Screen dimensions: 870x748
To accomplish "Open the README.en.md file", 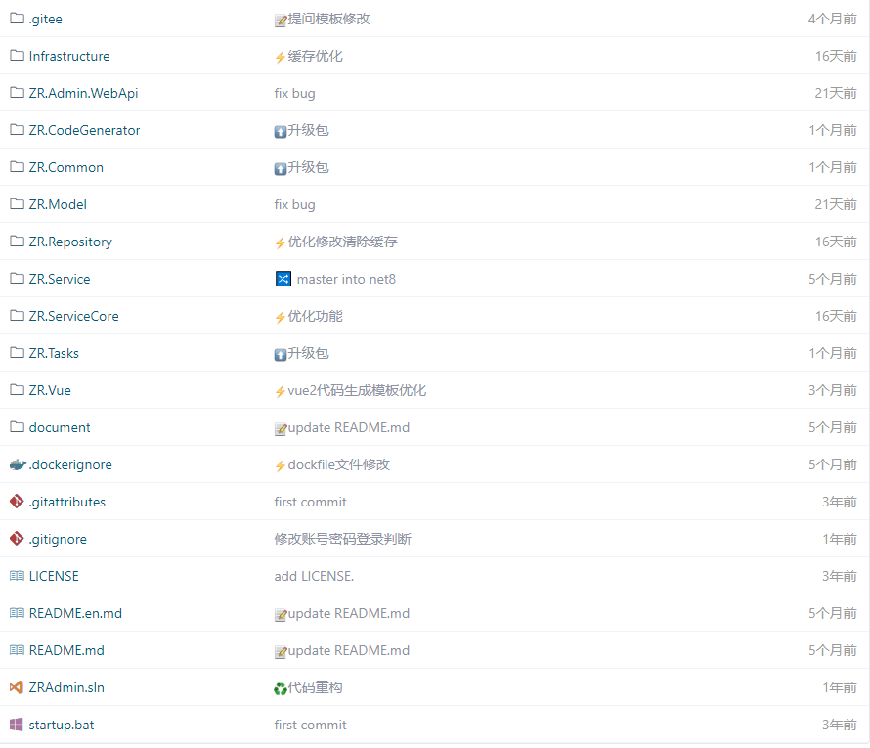I will (x=75, y=614).
